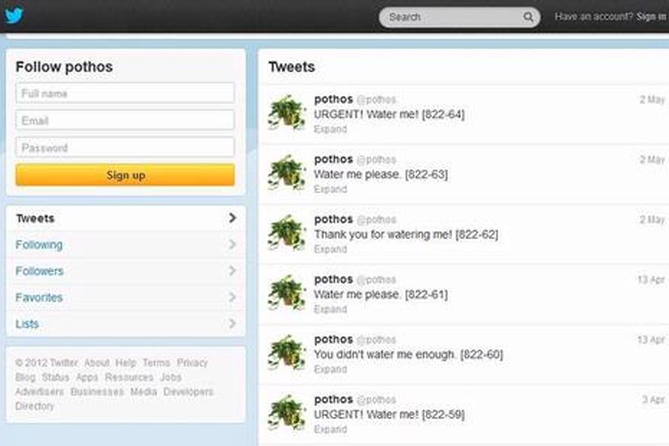
Task: Open the Favorites section
Action: (39, 298)
